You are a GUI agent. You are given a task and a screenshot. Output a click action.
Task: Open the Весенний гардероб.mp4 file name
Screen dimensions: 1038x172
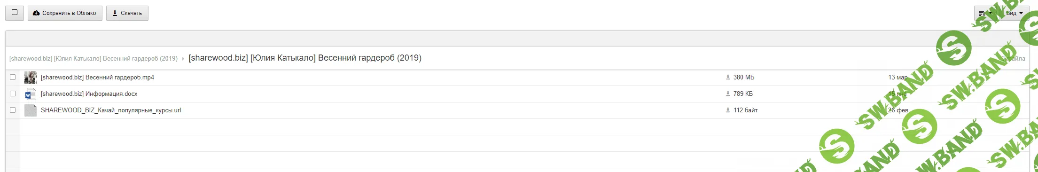click(x=97, y=77)
